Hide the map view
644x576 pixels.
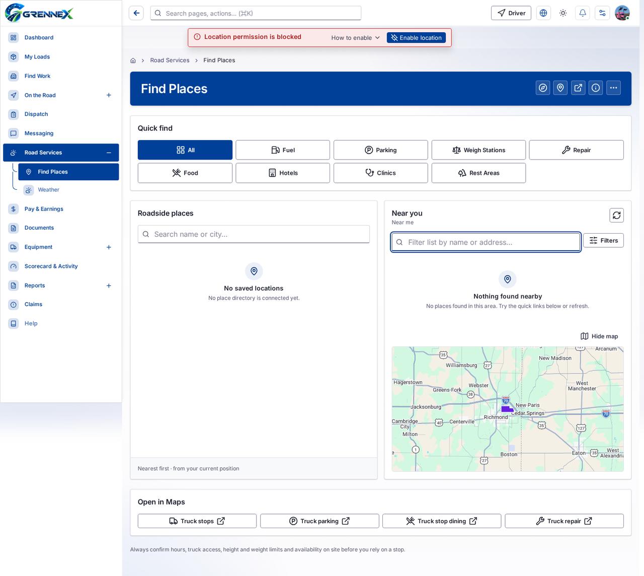click(x=599, y=336)
